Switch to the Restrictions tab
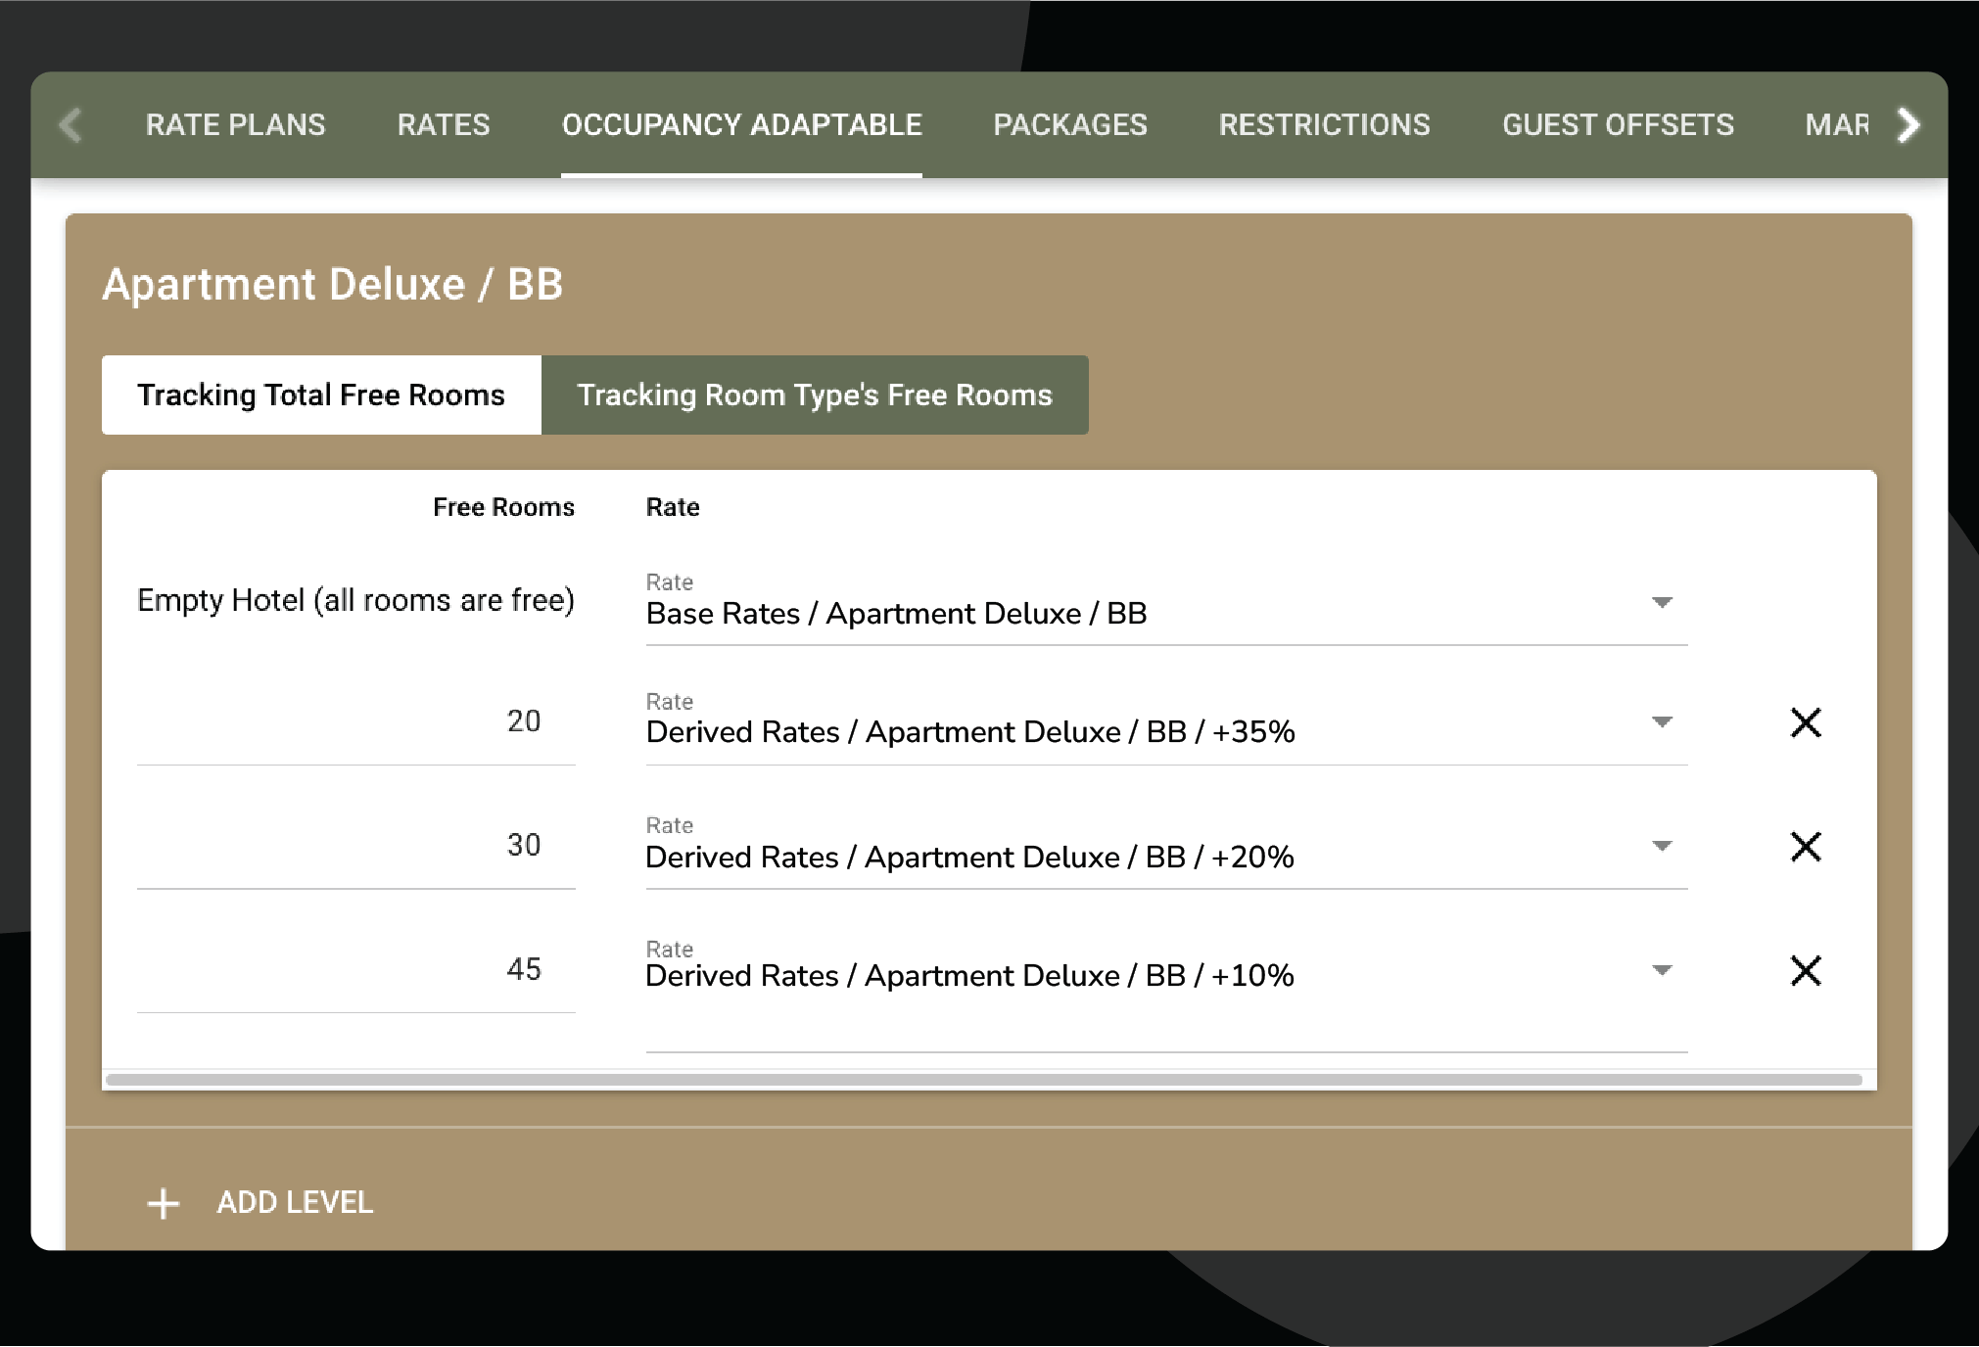The height and width of the screenshot is (1347, 1979). (x=1324, y=125)
